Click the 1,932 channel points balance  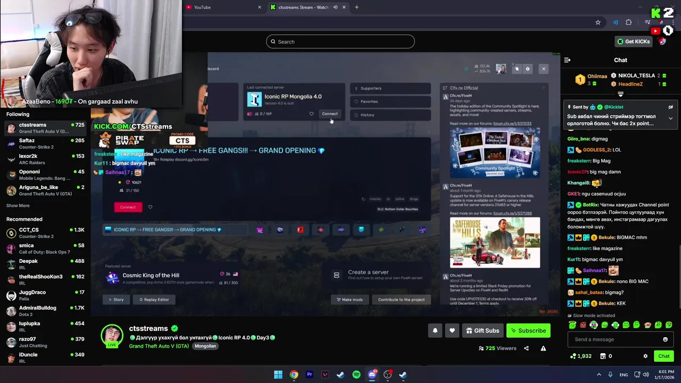click(x=580, y=356)
